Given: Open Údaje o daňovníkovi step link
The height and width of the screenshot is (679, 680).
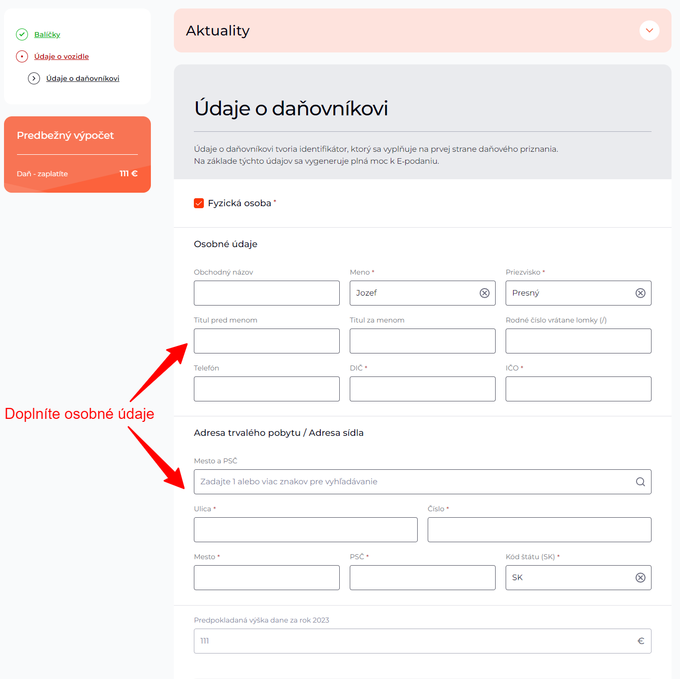Looking at the screenshot, I should [83, 78].
